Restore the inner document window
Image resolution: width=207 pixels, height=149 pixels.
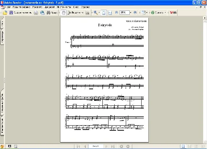click(201, 7)
